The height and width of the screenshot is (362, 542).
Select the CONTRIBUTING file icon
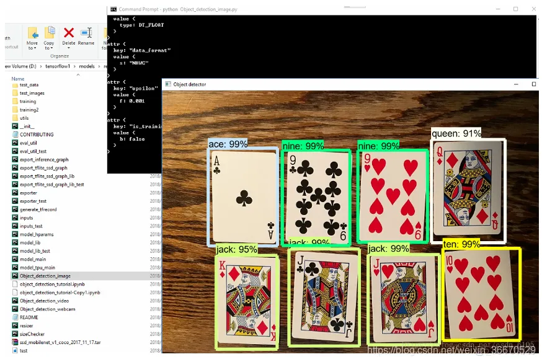pos(15,135)
